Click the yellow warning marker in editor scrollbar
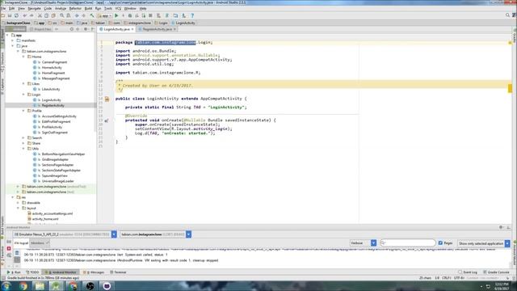 [510, 88]
